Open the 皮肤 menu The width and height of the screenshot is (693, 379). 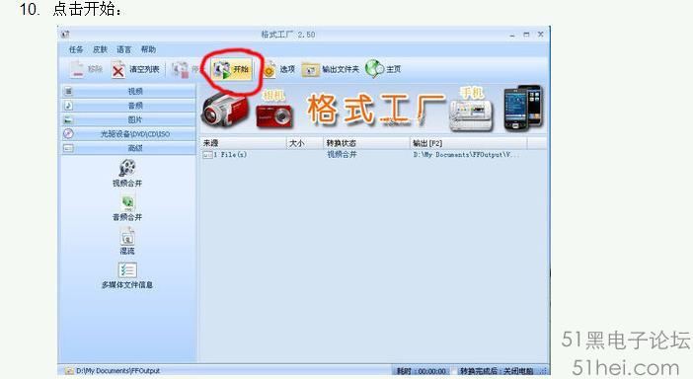point(101,49)
